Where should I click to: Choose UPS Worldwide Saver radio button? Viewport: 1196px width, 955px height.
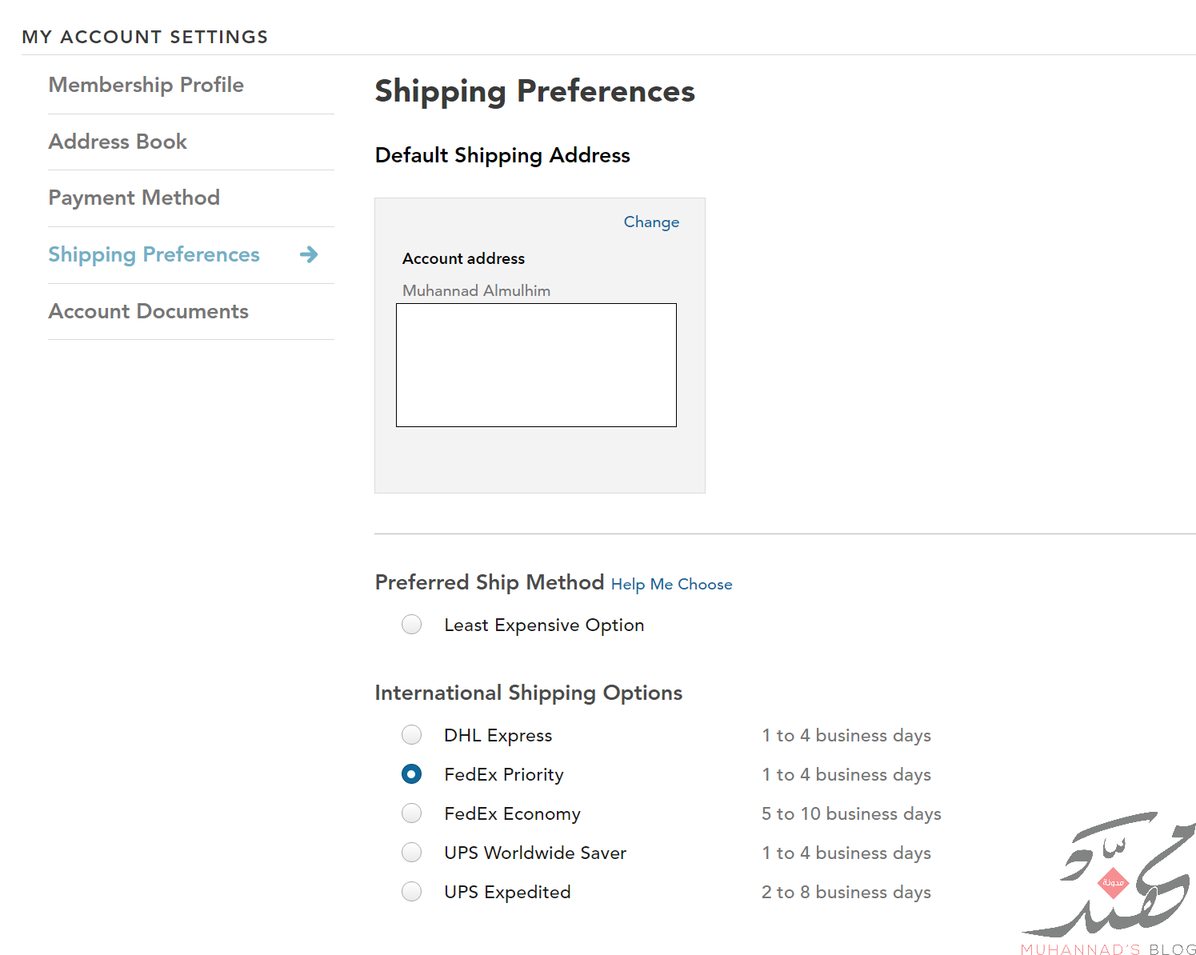411,853
